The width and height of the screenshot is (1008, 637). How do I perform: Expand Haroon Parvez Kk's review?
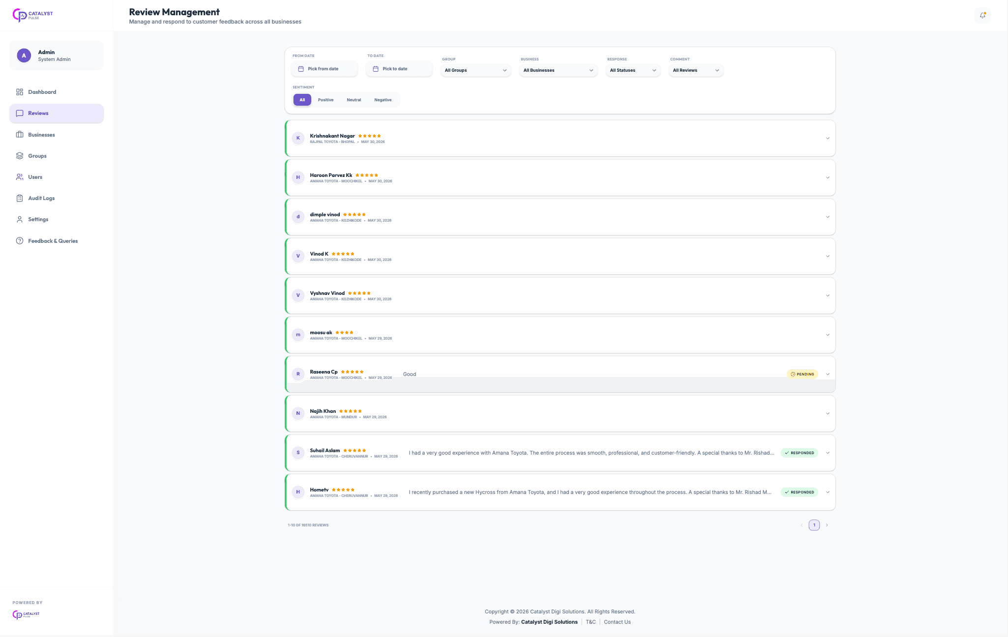[828, 177]
